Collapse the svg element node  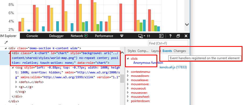point(13,67)
